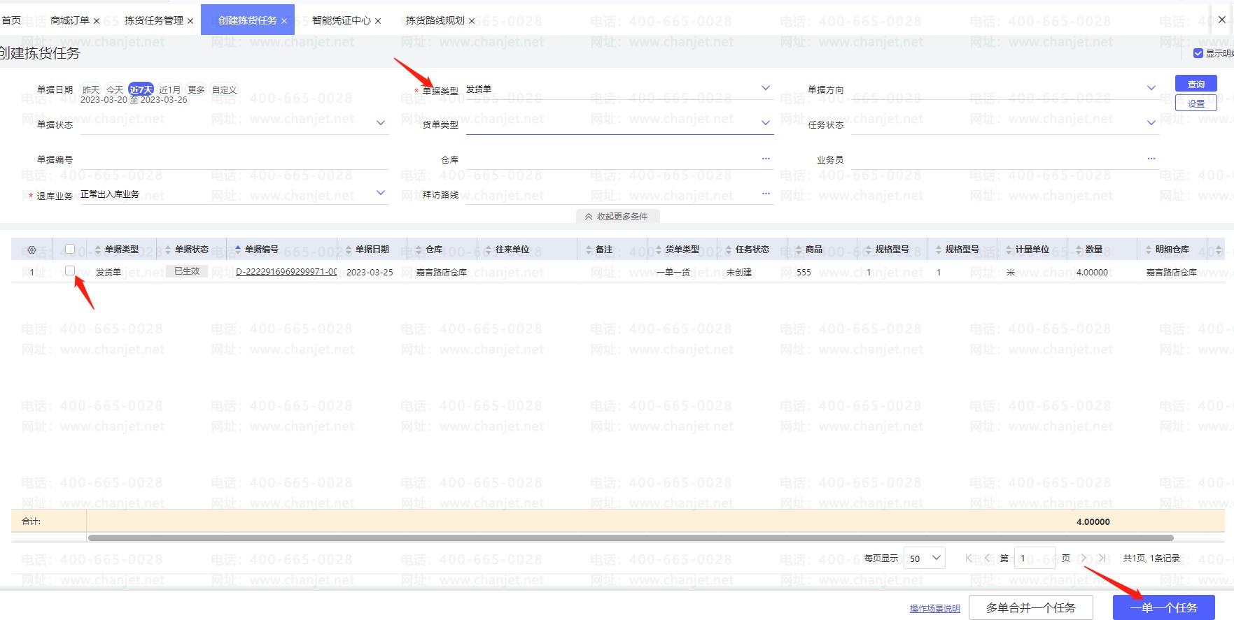
Task: Select the 今天 date range option
Action: [x=115, y=89]
